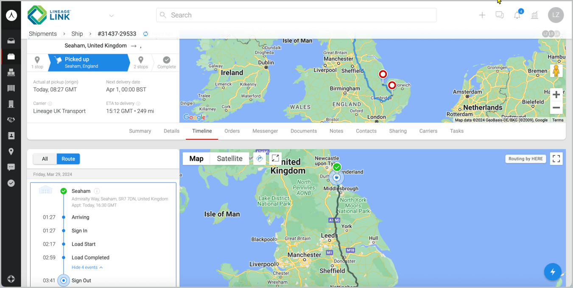Open the chat bubble icon in sidebar
This screenshot has width=573, height=288.
click(x=11, y=167)
